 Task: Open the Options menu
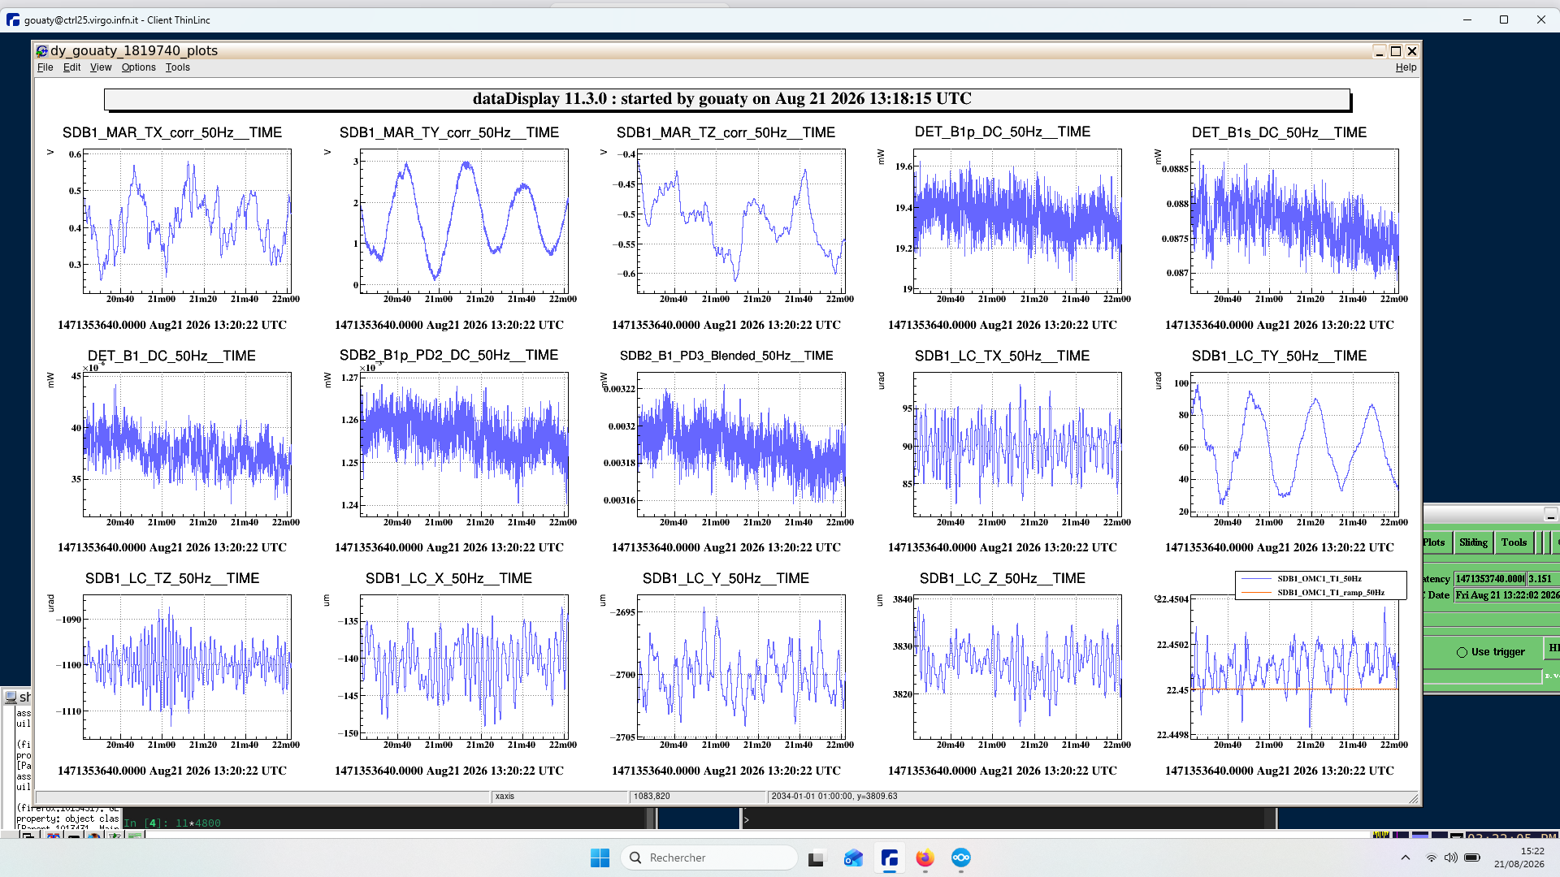coord(138,67)
